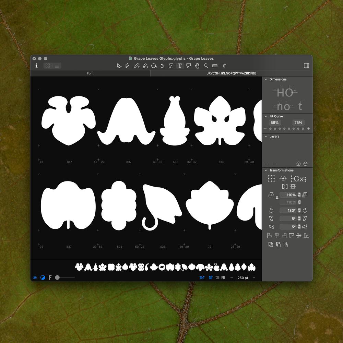Choose the Annotation speech bubble tool
Image resolution: width=343 pixels, height=343 pixels.
pyautogui.click(x=189, y=66)
